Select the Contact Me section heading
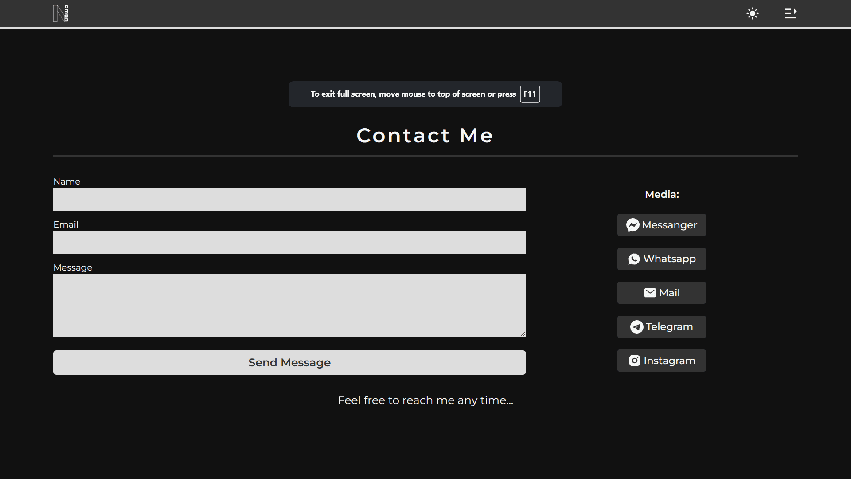The height and width of the screenshot is (479, 851). point(425,135)
